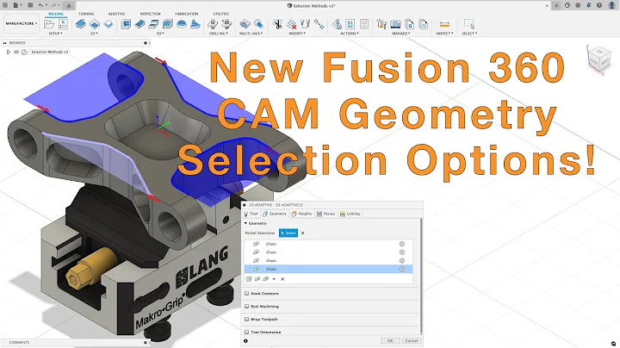Screen dimensions: 620x348
Task: Click the Measure ruler icon
Action: tap(444, 24)
